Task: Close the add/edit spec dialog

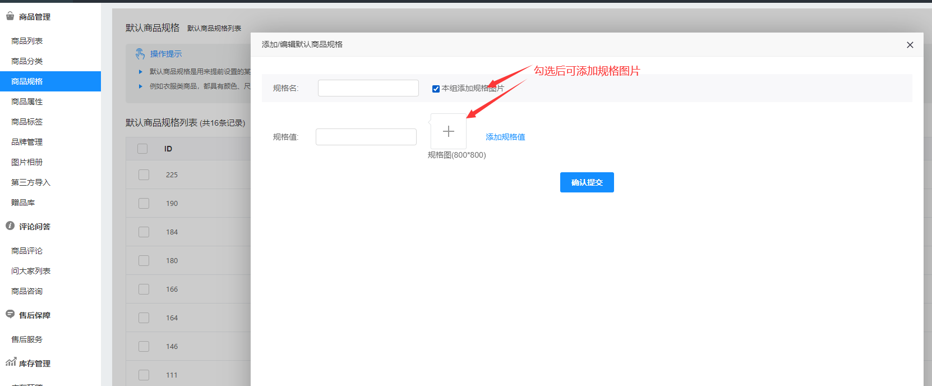Action: [910, 45]
